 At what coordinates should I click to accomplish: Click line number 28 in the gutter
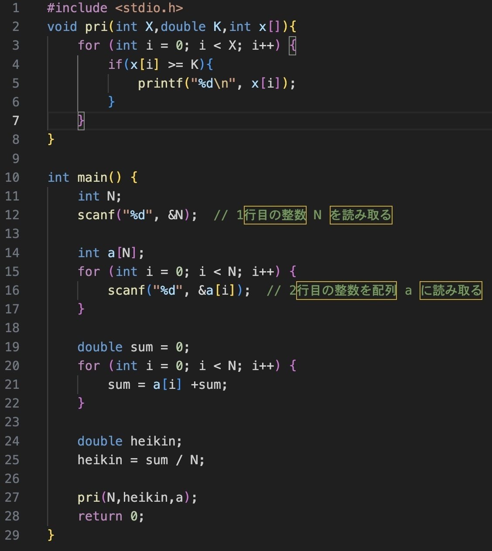coord(12,516)
